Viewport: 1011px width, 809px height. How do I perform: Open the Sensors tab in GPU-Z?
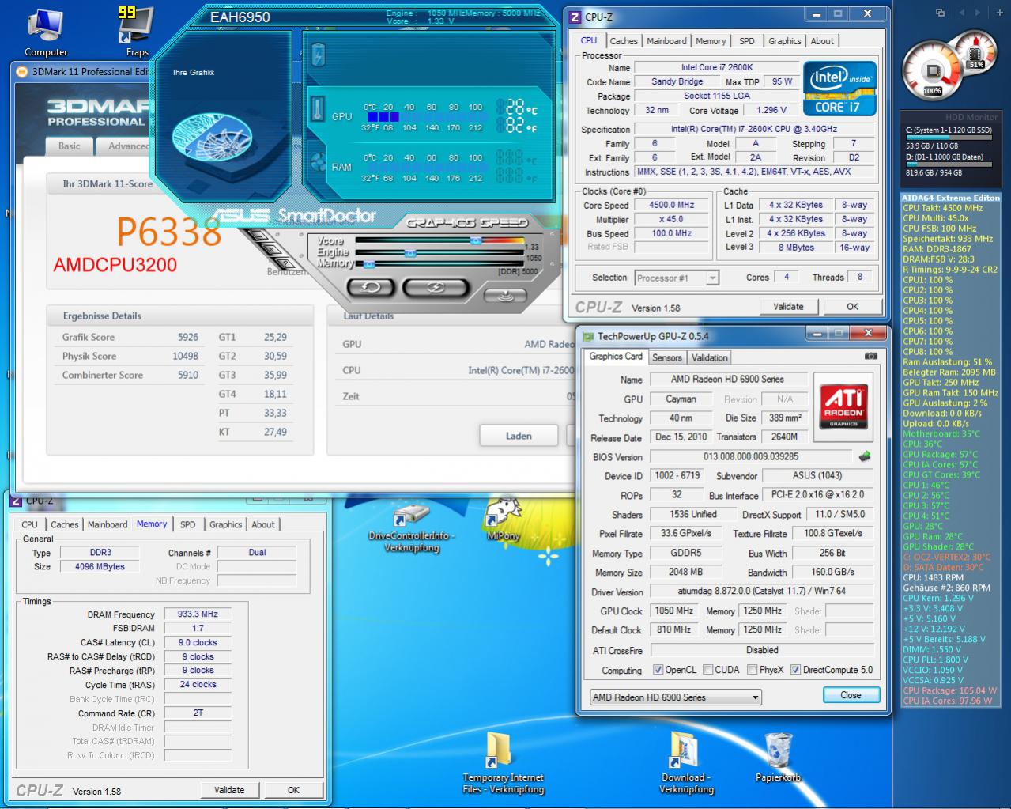click(x=666, y=357)
